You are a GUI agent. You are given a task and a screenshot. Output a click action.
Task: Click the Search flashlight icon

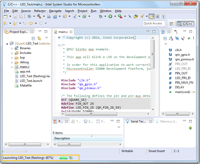coord(142,16)
